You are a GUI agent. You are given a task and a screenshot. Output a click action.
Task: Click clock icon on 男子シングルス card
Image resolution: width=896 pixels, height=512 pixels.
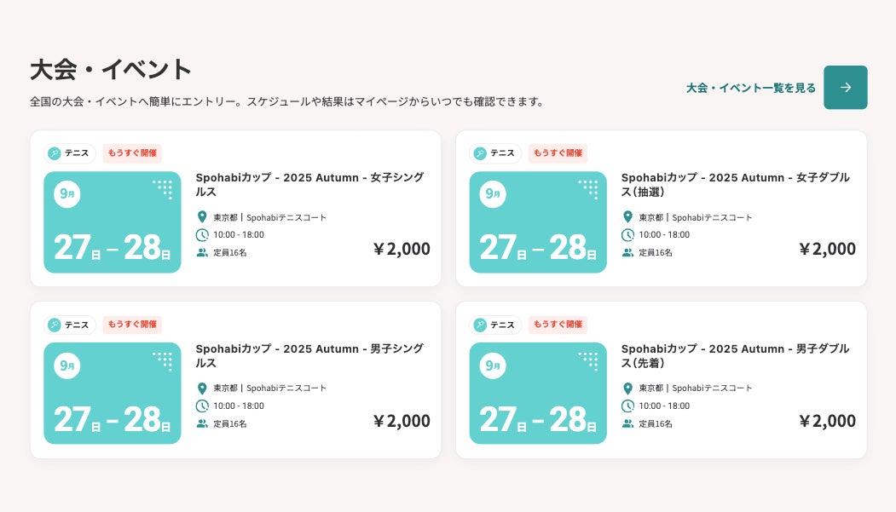(x=202, y=406)
